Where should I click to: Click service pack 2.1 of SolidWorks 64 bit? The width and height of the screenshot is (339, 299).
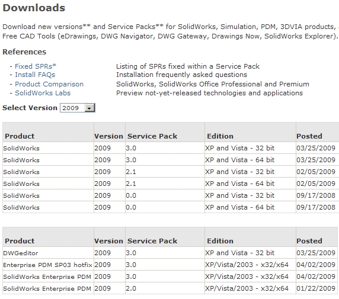[131, 184]
